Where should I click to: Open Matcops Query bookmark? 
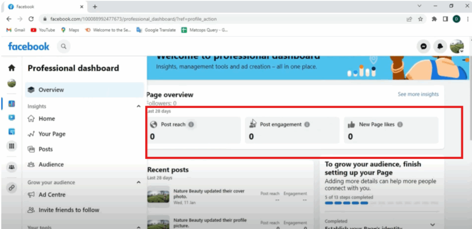point(204,30)
